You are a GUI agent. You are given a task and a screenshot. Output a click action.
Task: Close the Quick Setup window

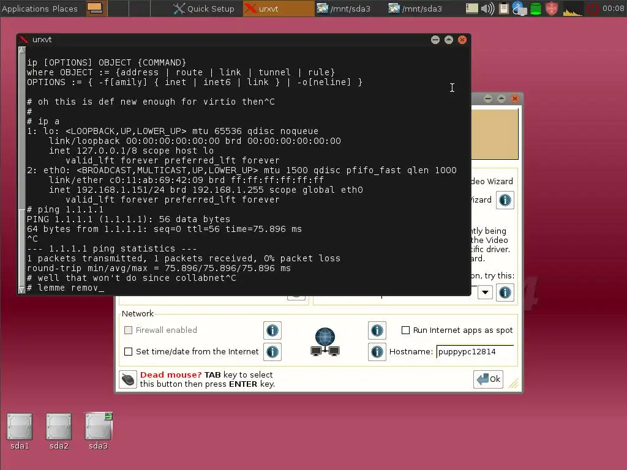click(x=514, y=99)
